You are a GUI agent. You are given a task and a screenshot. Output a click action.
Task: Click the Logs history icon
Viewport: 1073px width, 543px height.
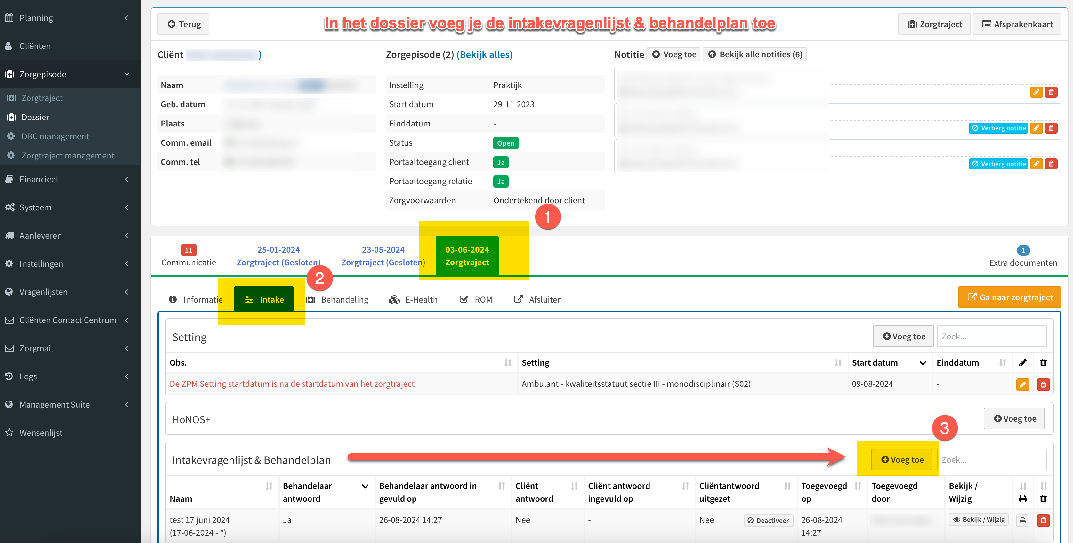tap(9, 376)
